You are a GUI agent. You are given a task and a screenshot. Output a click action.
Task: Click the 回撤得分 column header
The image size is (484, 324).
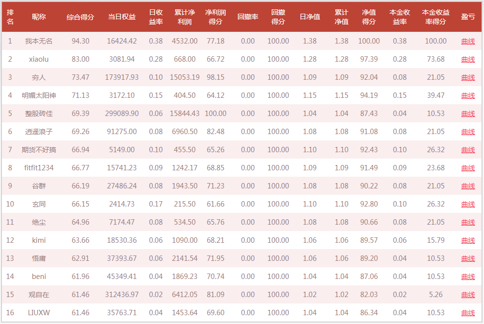pyautogui.click(x=278, y=17)
